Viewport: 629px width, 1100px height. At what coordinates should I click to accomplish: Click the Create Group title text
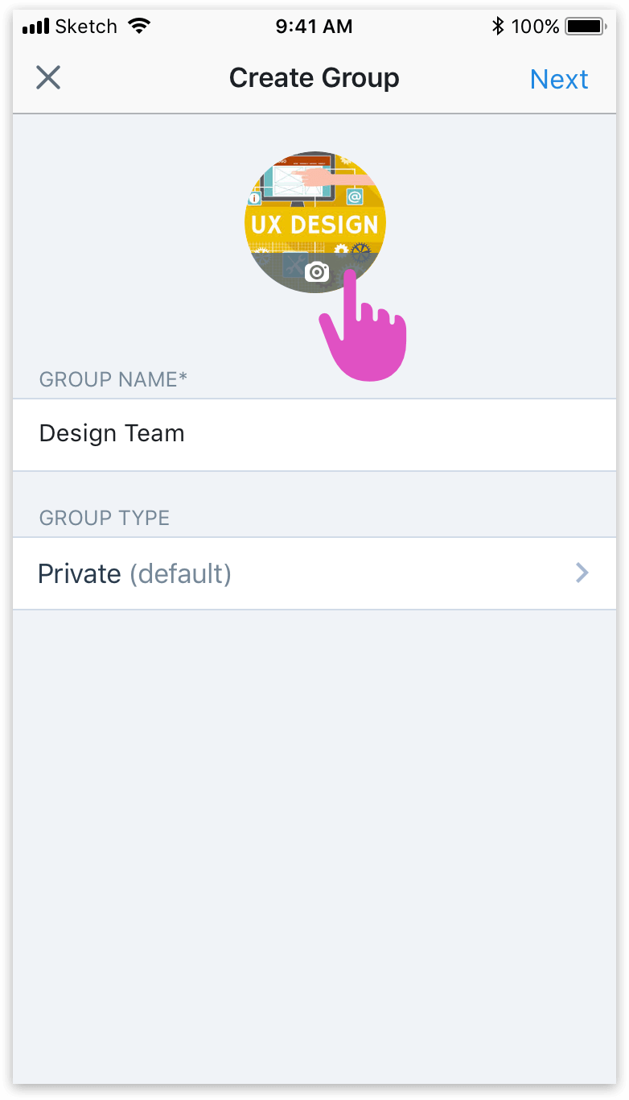click(314, 78)
